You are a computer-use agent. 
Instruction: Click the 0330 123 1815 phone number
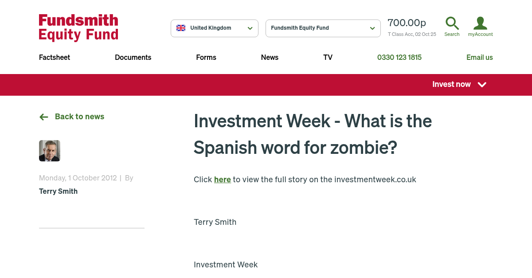pyautogui.click(x=399, y=57)
